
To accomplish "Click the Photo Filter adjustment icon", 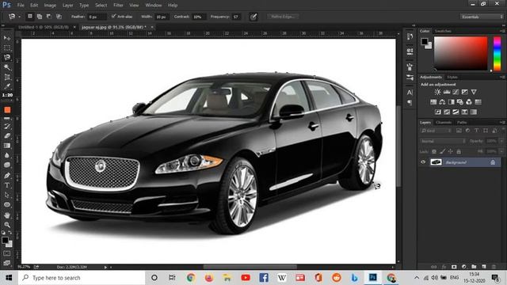I will click(459, 102).
